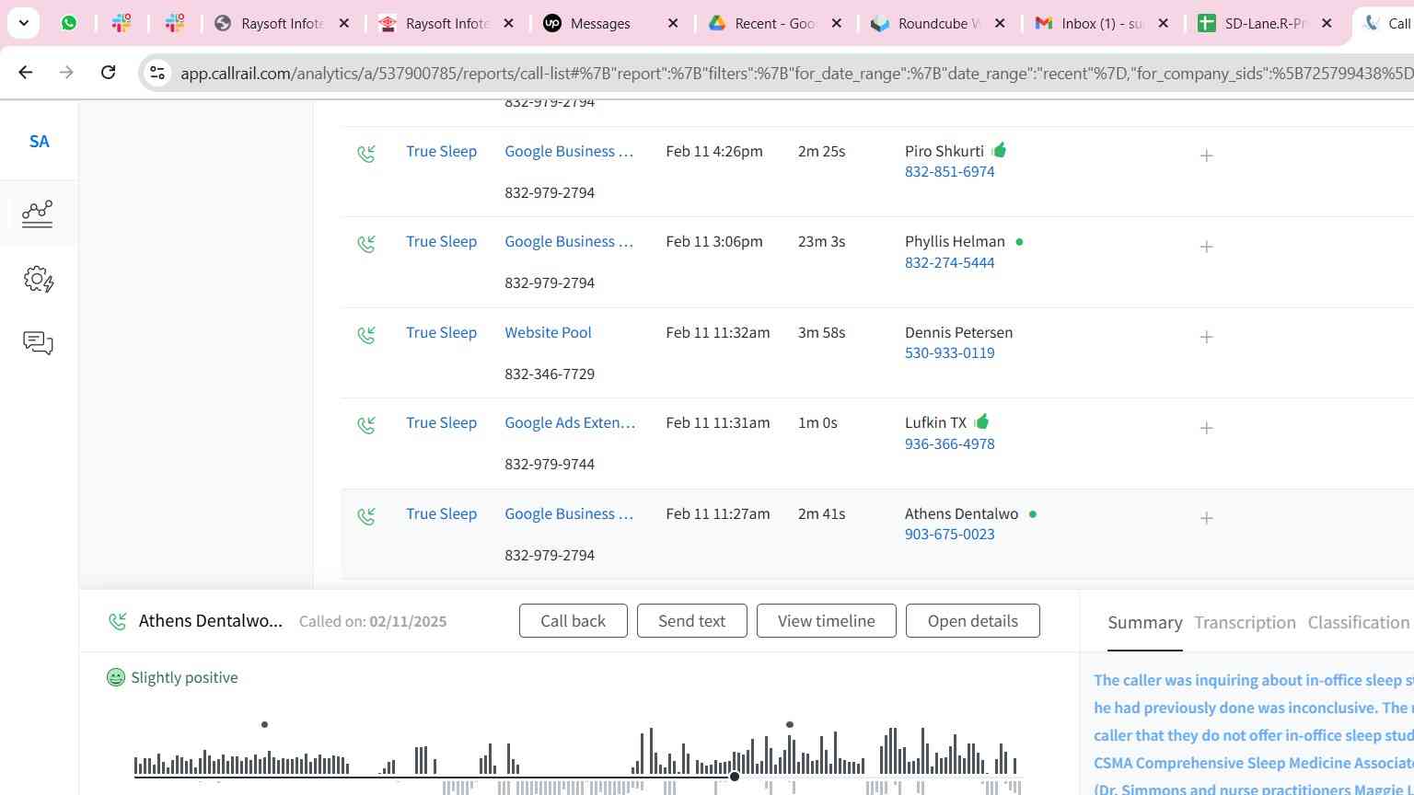Go back in browser history

click(x=25, y=72)
